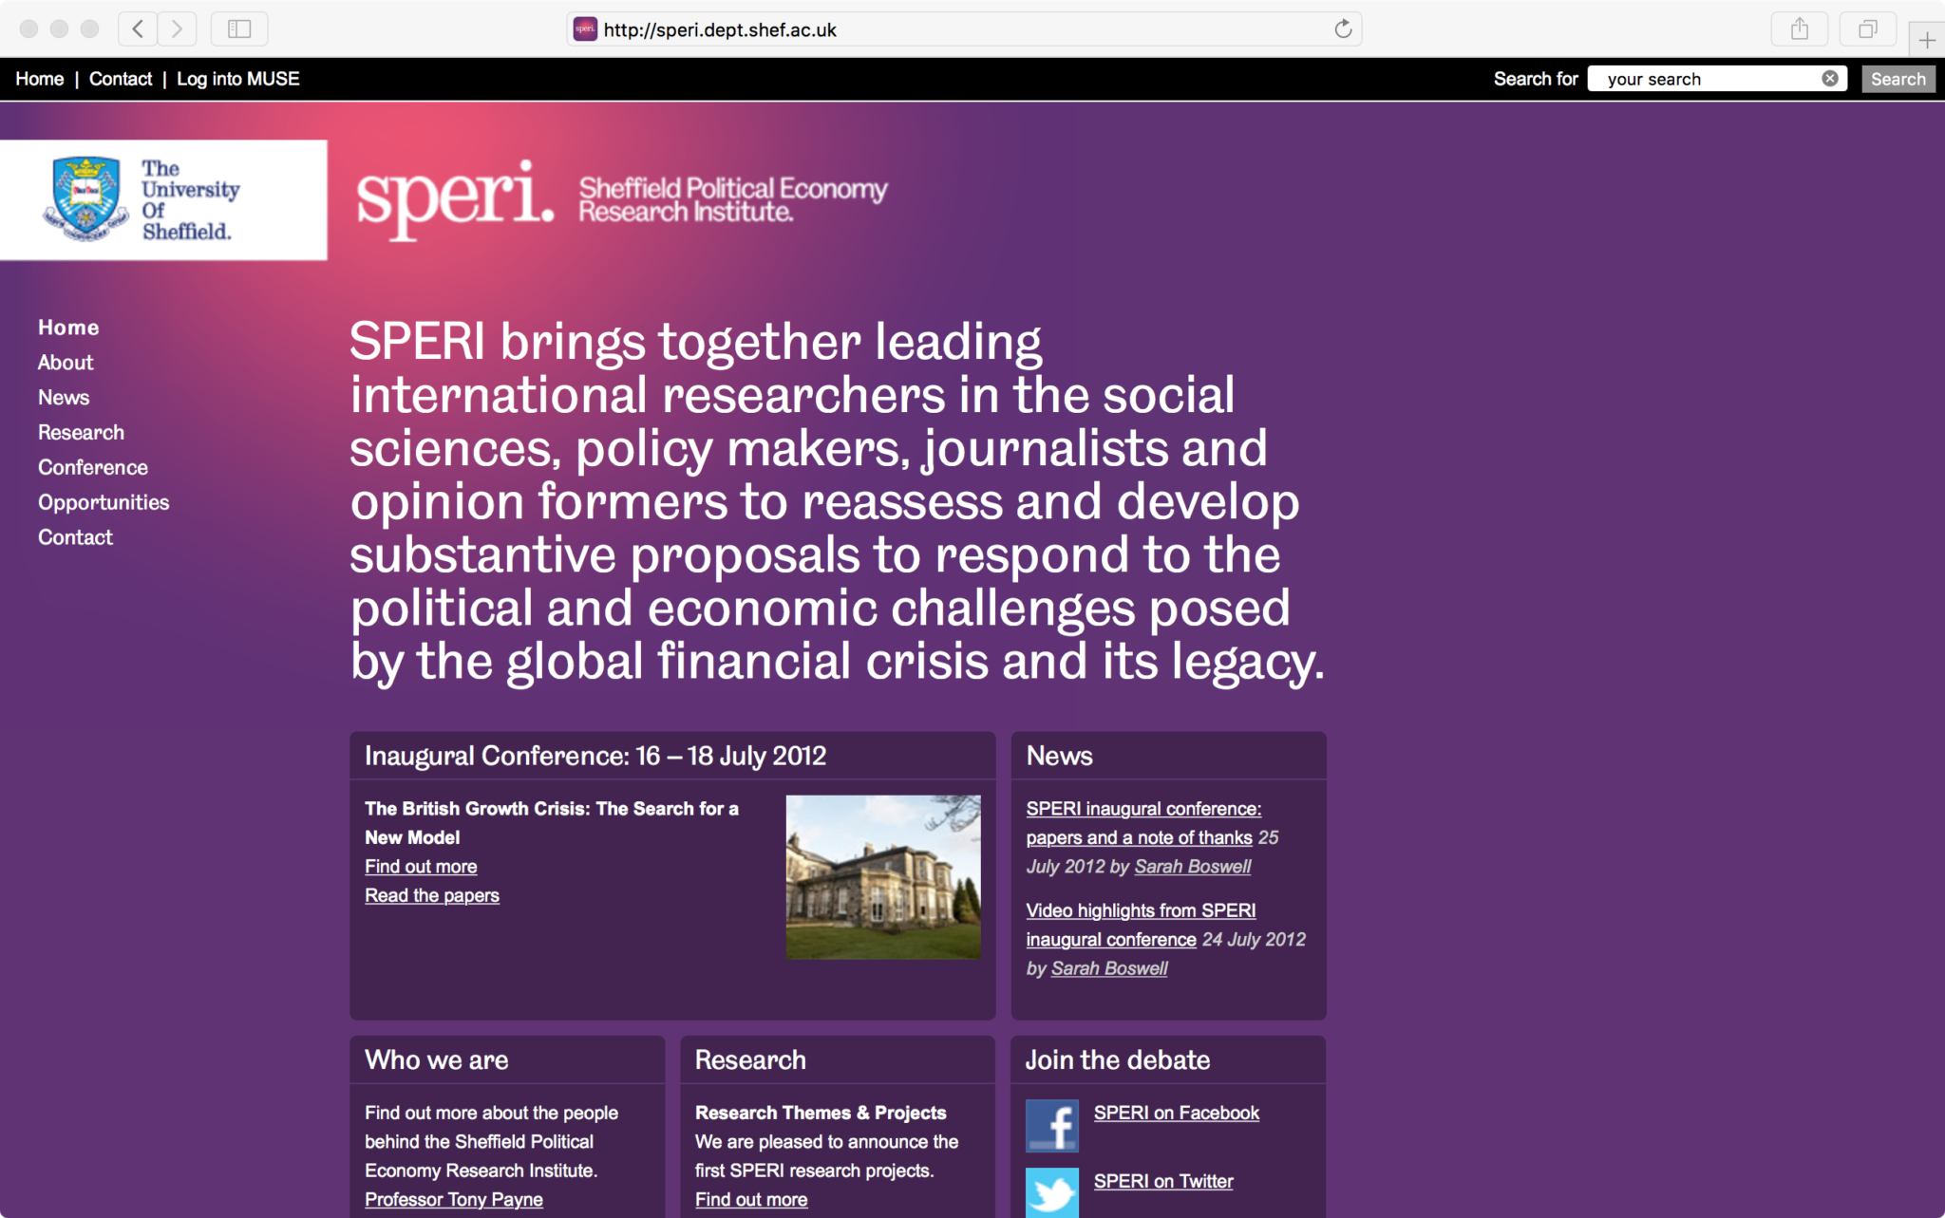Screen dimensions: 1945x1218
Task: Open the 'Read the papers' link
Action: [x=432, y=895]
